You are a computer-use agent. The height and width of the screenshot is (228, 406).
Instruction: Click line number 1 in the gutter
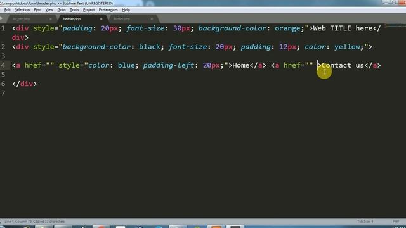pos(3,28)
